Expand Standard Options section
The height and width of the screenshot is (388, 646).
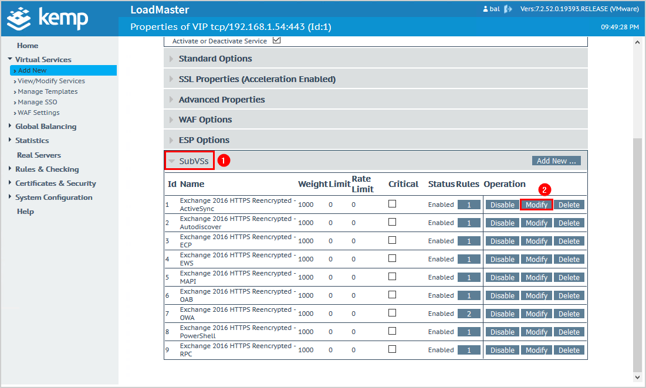376,59
